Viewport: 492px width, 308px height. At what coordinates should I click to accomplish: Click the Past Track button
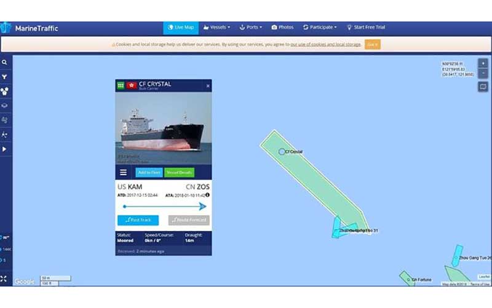click(138, 220)
